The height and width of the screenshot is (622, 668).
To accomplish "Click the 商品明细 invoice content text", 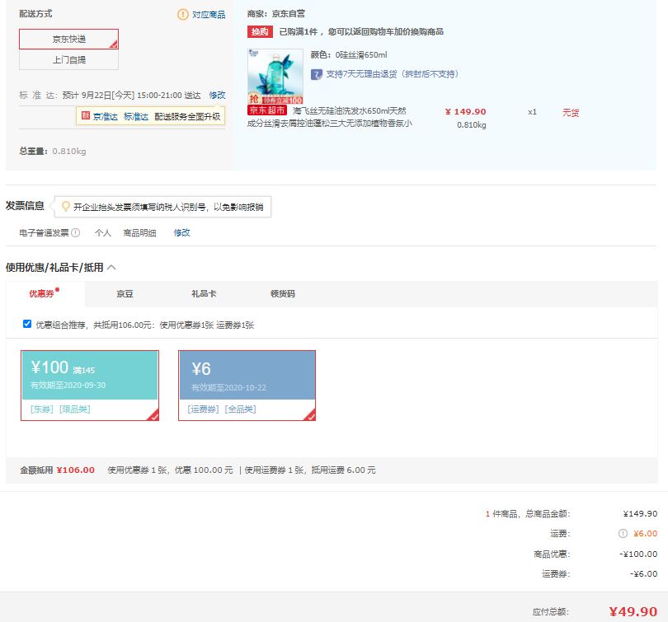I will point(139,232).
